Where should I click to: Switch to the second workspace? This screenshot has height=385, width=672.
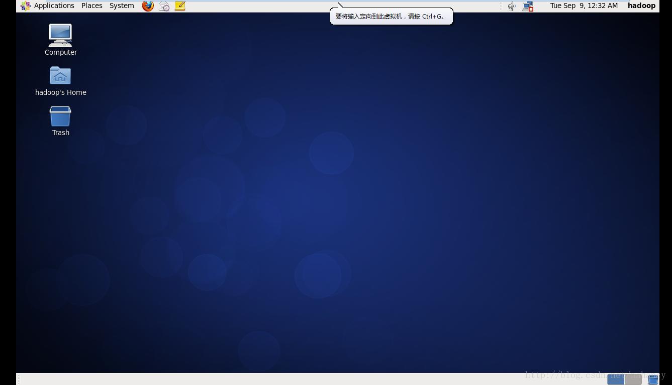632,380
